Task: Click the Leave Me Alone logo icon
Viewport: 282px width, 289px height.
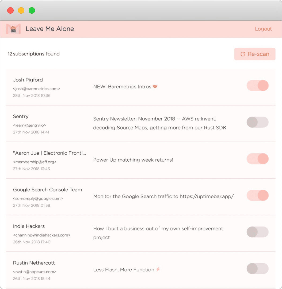Action: click(x=13, y=29)
